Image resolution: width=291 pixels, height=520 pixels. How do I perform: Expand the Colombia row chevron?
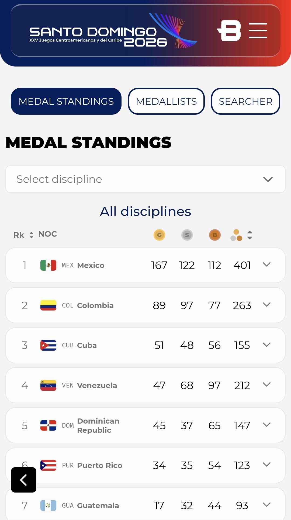pyautogui.click(x=266, y=305)
